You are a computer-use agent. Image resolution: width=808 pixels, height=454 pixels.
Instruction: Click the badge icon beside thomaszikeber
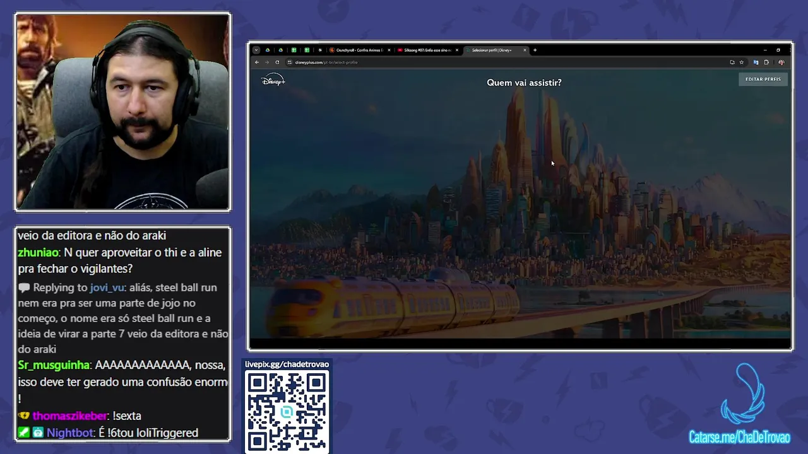[24, 416]
